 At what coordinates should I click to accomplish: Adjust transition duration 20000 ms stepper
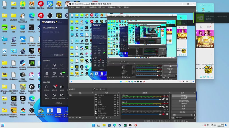point(195,118)
